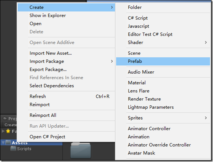The height and width of the screenshot is (162, 213).
Task: Choose Export Package... option
Action: (66, 69)
